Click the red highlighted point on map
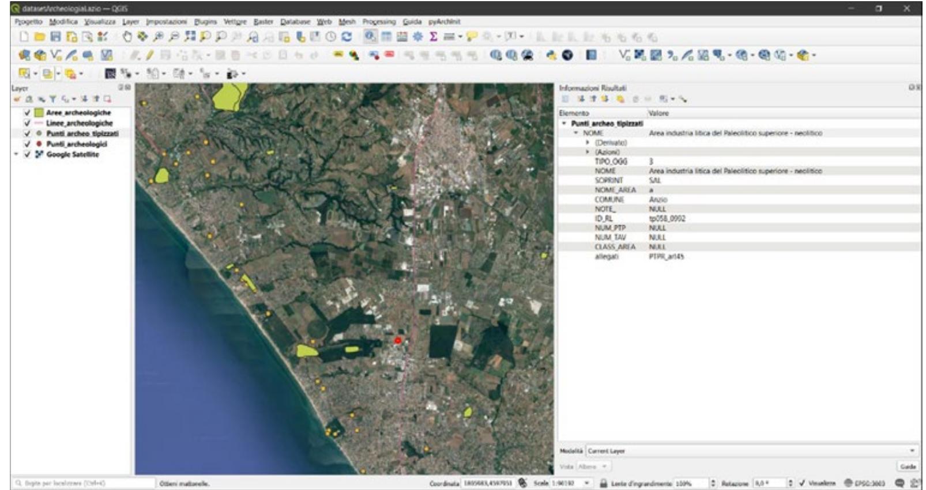The image size is (926, 490). click(x=397, y=341)
